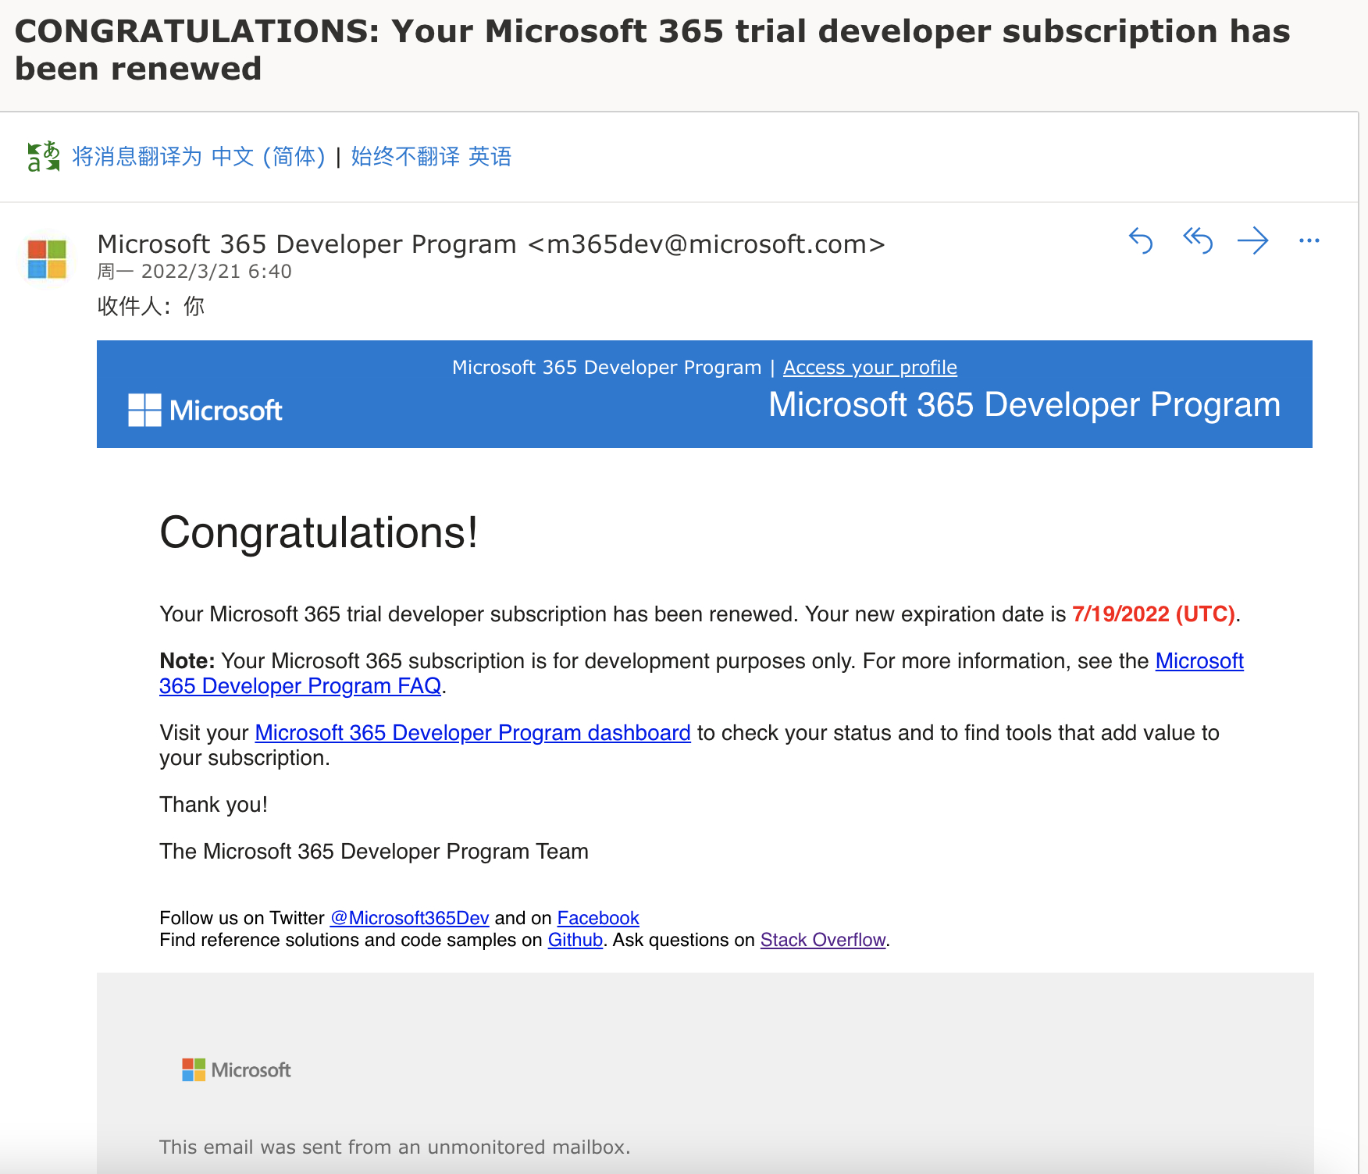This screenshot has height=1174, width=1368.
Task: Click the sender's Microsoft logo avatar
Action: 48,259
